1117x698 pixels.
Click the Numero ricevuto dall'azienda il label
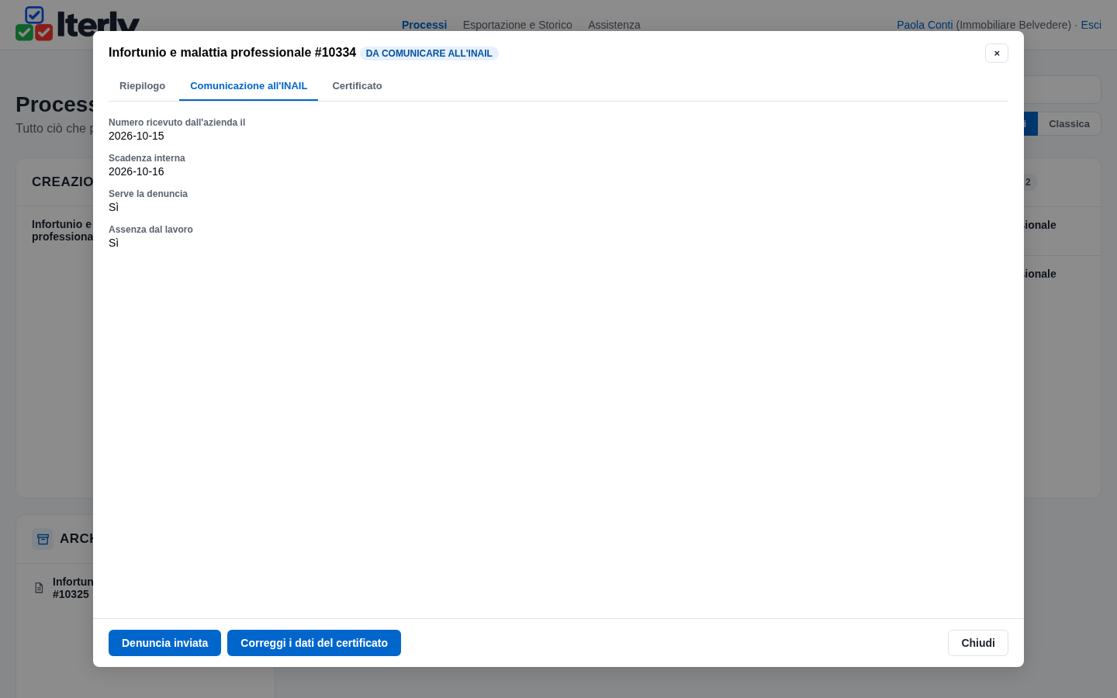177,123
